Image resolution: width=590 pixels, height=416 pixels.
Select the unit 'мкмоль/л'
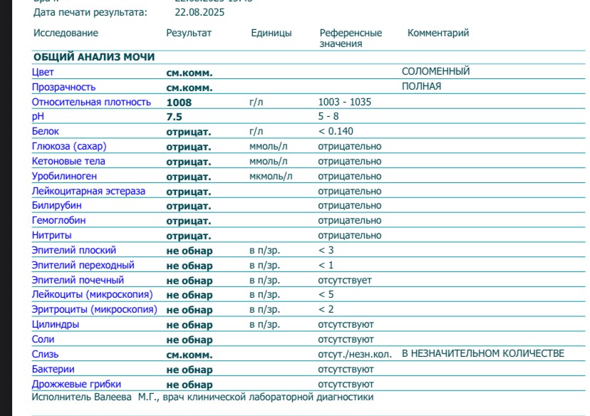click(271, 177)
